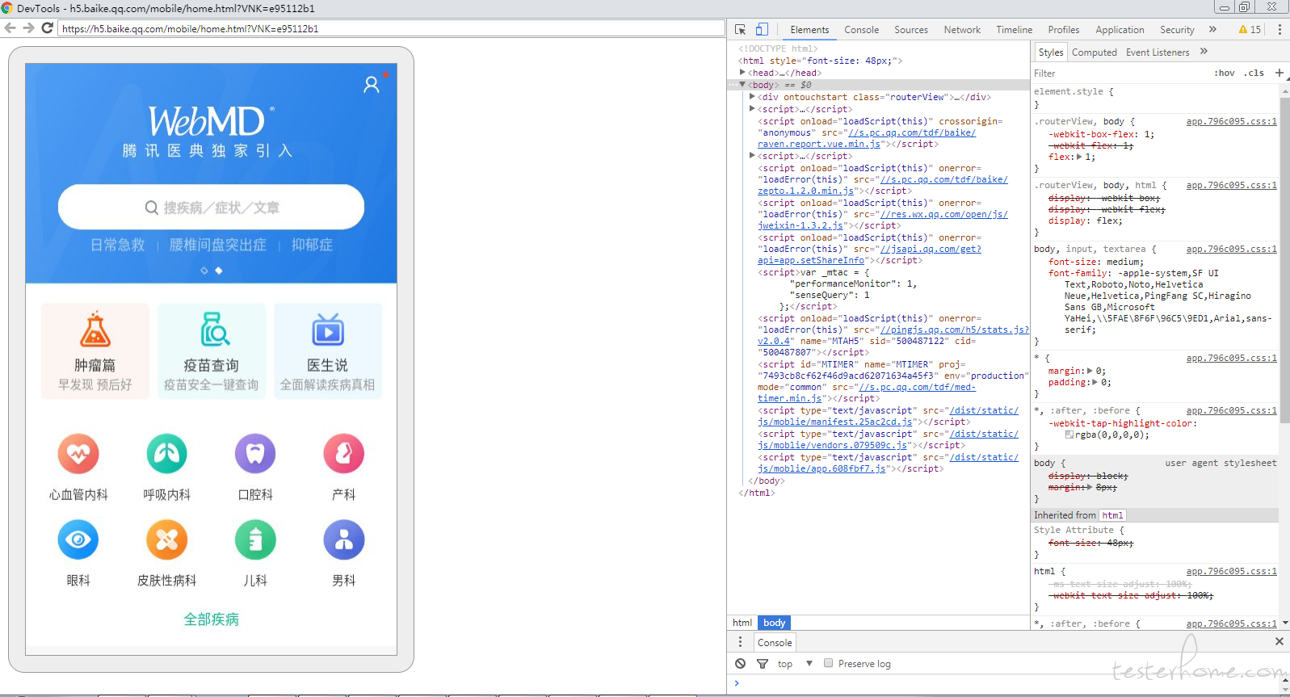
Task: Collapse the body element node
Action: coord(743,85)
